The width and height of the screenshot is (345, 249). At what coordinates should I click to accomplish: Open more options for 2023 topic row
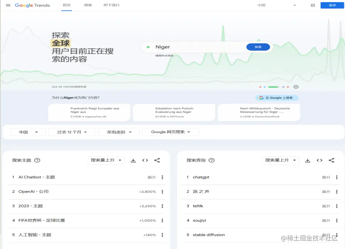click(162, 206)
